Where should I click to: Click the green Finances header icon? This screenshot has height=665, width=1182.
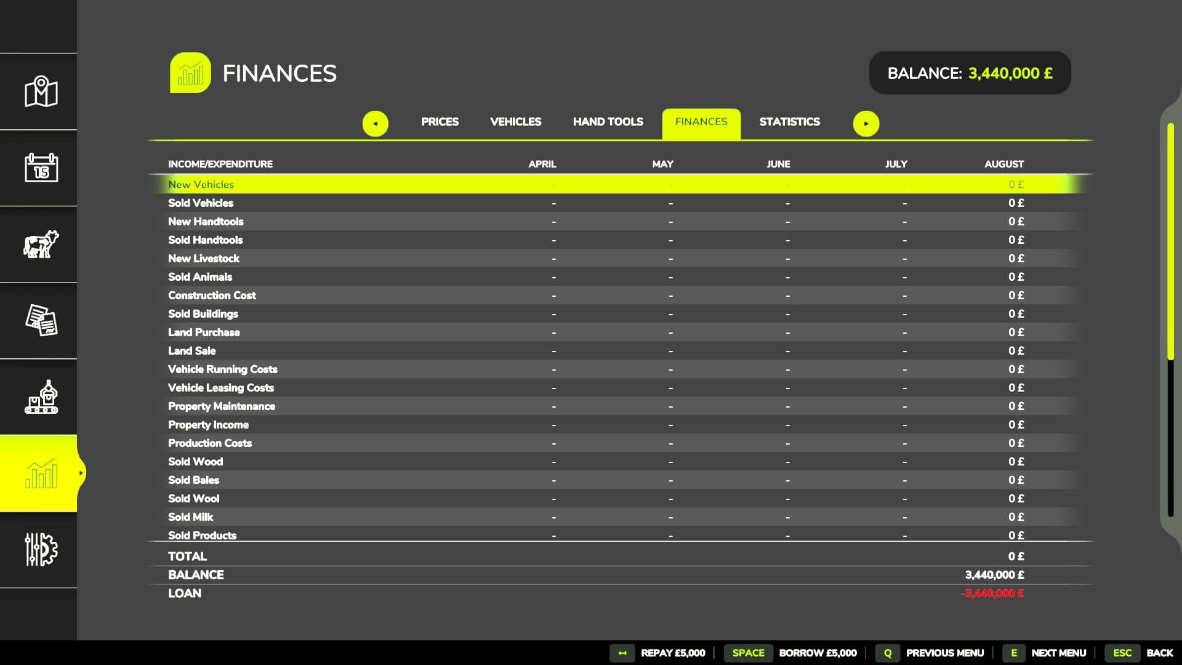(x=190, y=73)
